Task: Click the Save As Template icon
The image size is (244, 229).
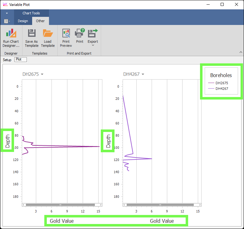Action: point(32,38)
